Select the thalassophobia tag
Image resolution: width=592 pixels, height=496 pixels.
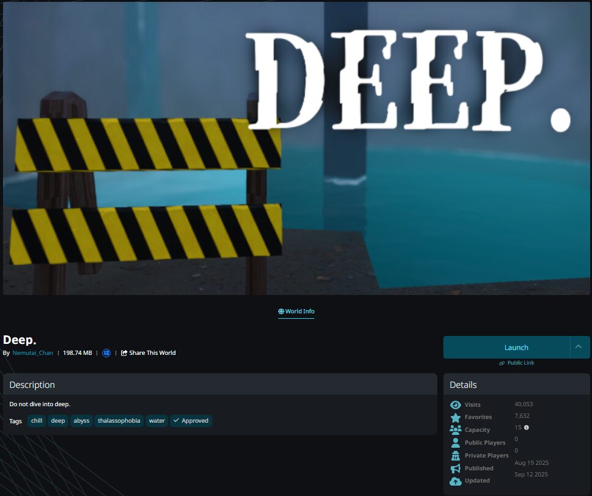point(119,421)
